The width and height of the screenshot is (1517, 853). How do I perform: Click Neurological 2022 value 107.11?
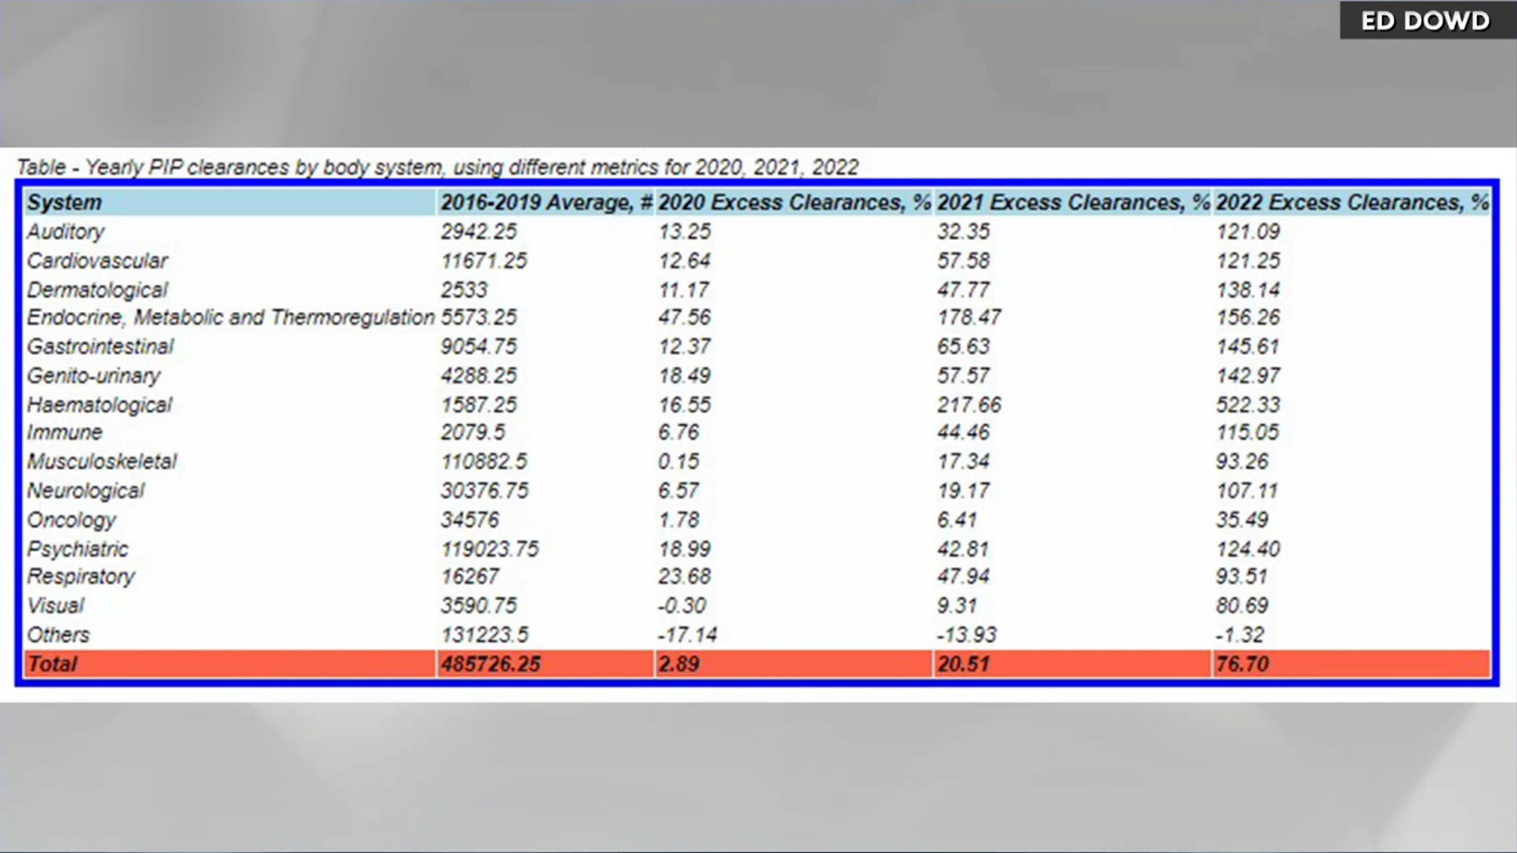click(x=1248, y=491)
